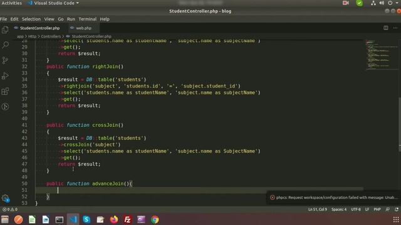401x225 pixels.
Task: Expand the Controllers breadcrumb
Action: click(51, 36)
